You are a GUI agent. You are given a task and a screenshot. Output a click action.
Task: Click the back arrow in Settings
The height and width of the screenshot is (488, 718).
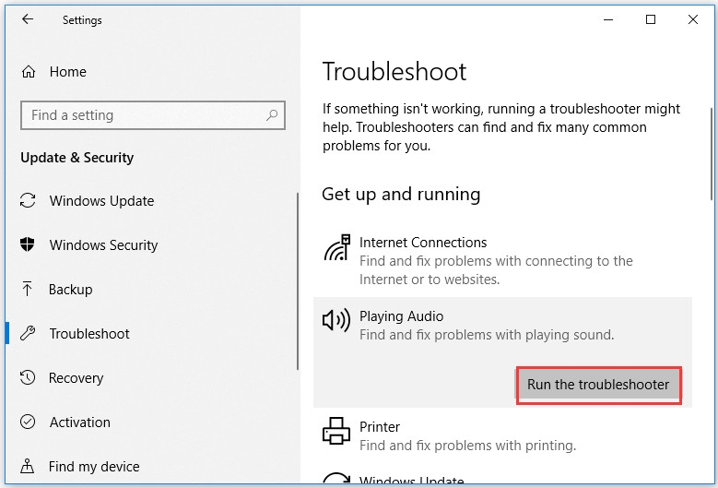(x=28, y=19)
